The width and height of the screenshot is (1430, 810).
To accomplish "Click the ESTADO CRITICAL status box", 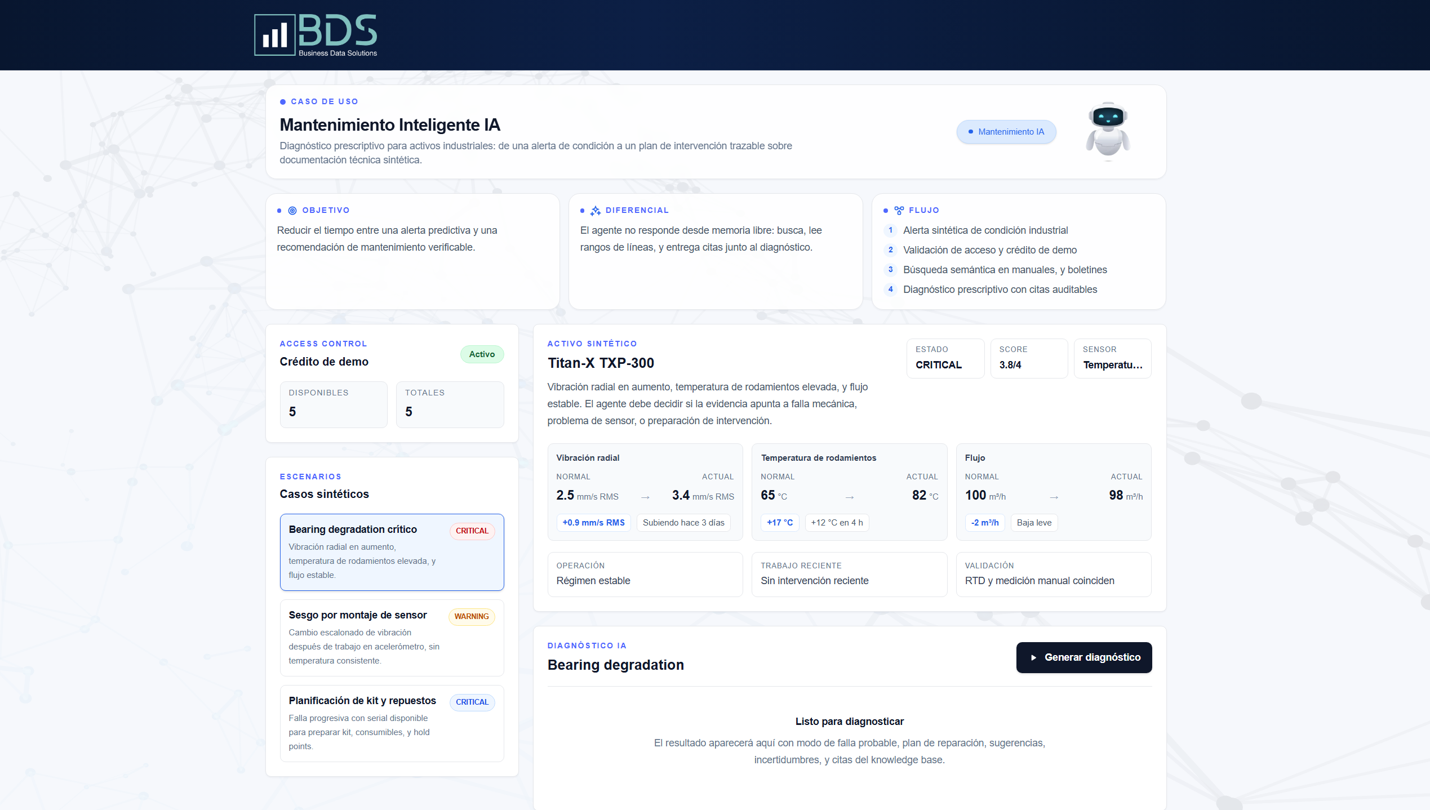I will 945,358.
